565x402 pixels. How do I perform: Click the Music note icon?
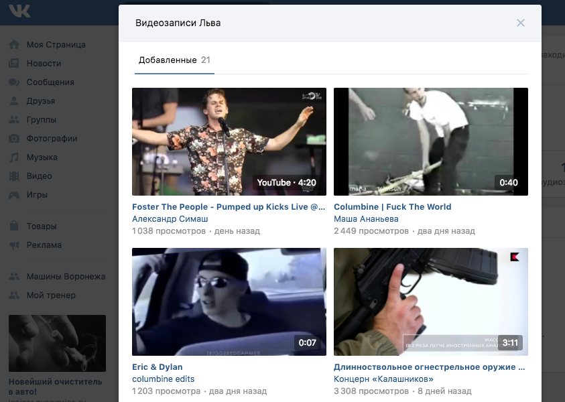pos(13,157)
